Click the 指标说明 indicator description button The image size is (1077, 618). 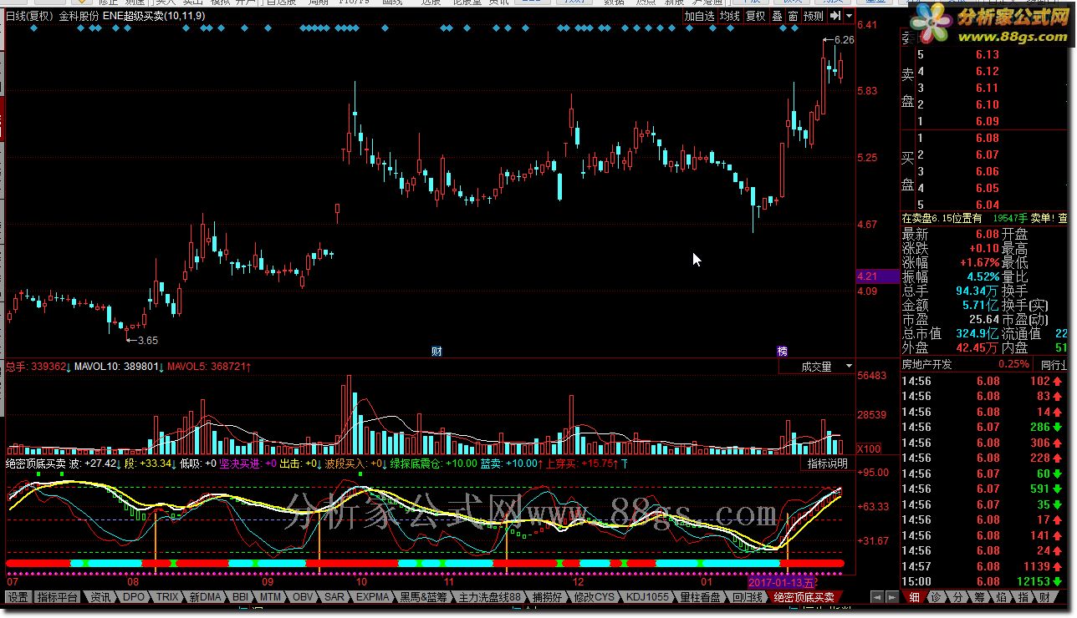click(827, 463)
